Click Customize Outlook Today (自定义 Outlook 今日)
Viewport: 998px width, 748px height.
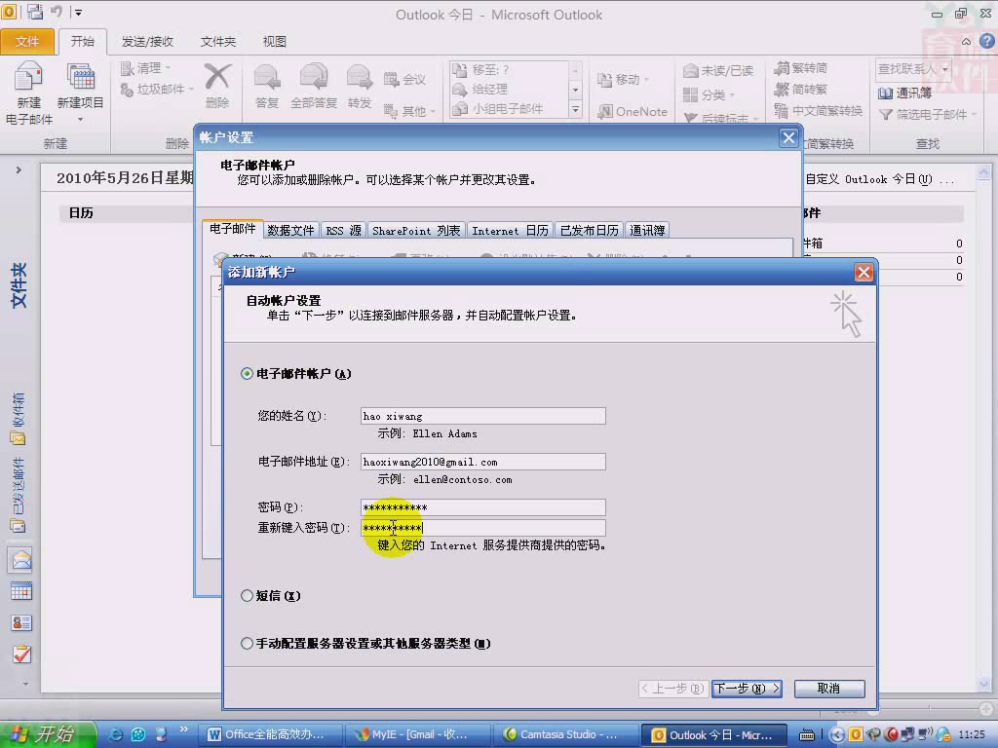880,179
